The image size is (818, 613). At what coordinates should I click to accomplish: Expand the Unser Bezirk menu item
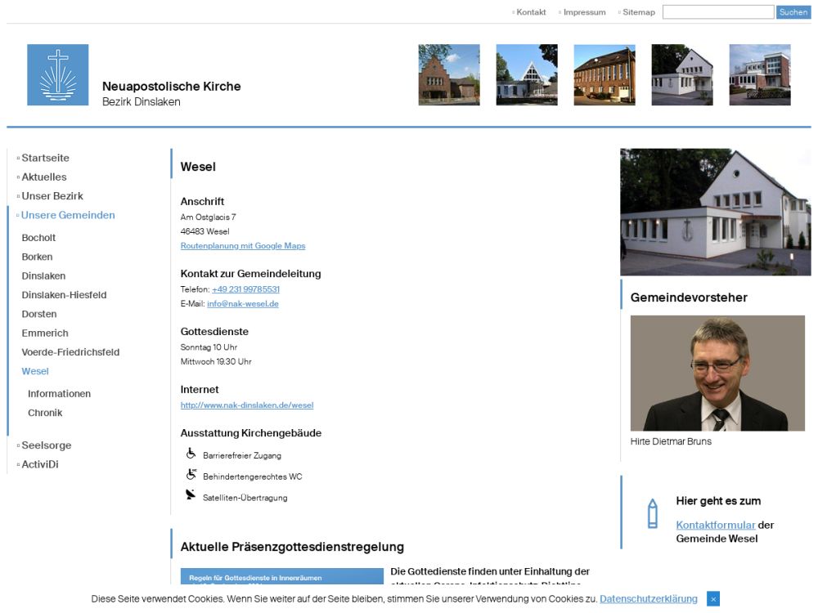[52, 196]
